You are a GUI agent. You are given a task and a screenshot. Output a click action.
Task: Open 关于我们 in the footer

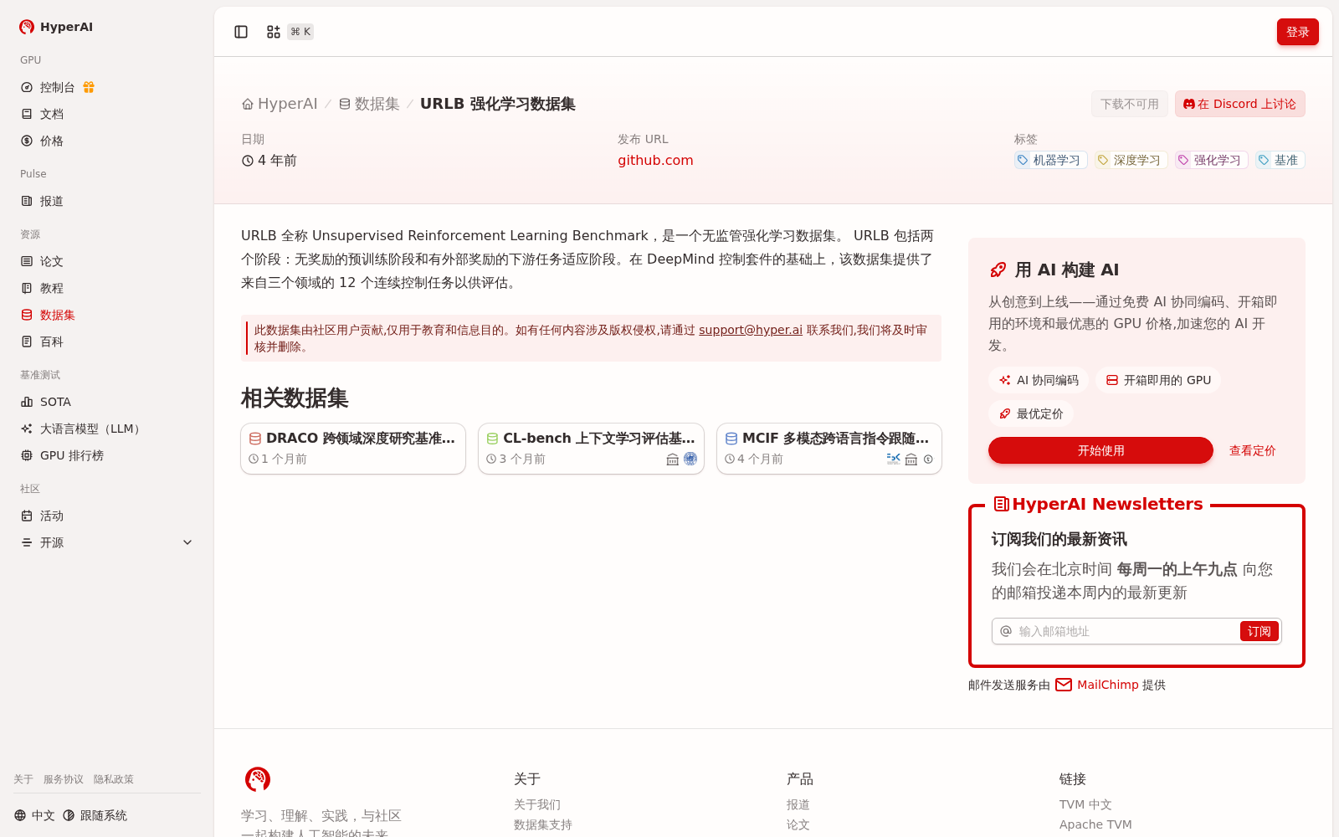[537, 804]
